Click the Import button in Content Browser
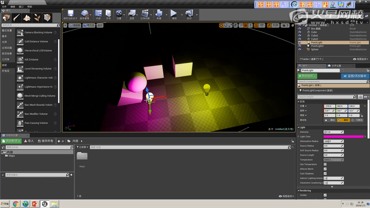This screenshot has width=370, height=208. click(x=29, y=141)
